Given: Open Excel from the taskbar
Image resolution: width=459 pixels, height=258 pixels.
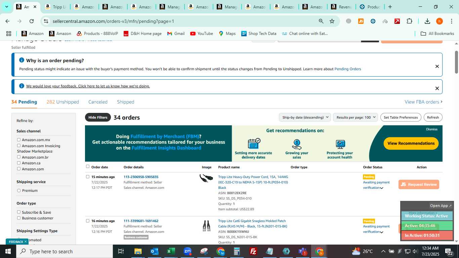Looking at the screenshot, I should pos(171,251).
